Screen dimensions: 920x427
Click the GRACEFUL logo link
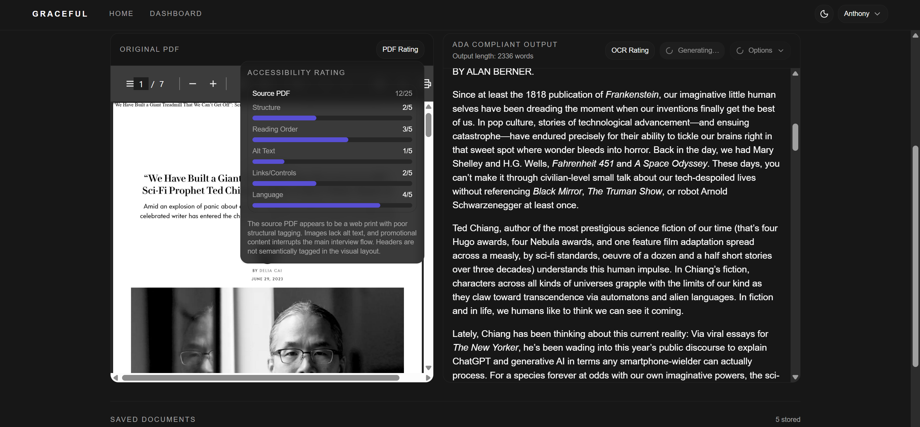(60, 13)
